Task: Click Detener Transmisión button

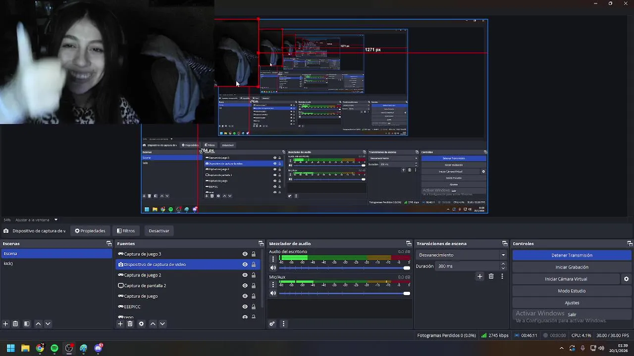Action: 572,255
